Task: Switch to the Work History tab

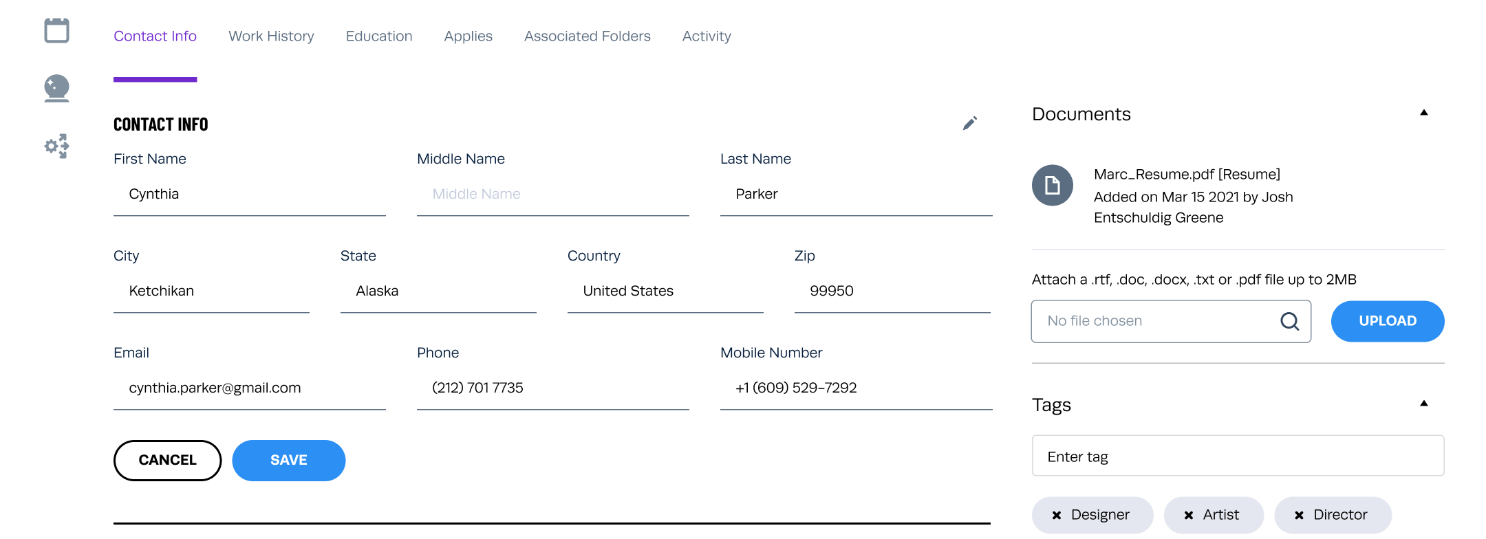Action: 271,36
